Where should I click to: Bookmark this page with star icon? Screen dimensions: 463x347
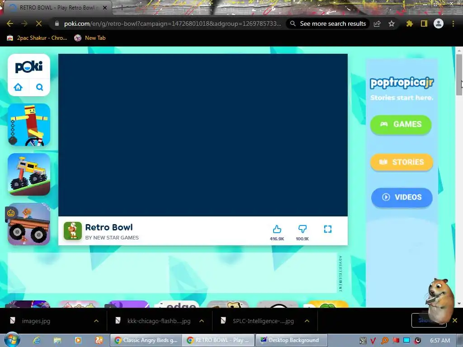[x=392, y=23]
